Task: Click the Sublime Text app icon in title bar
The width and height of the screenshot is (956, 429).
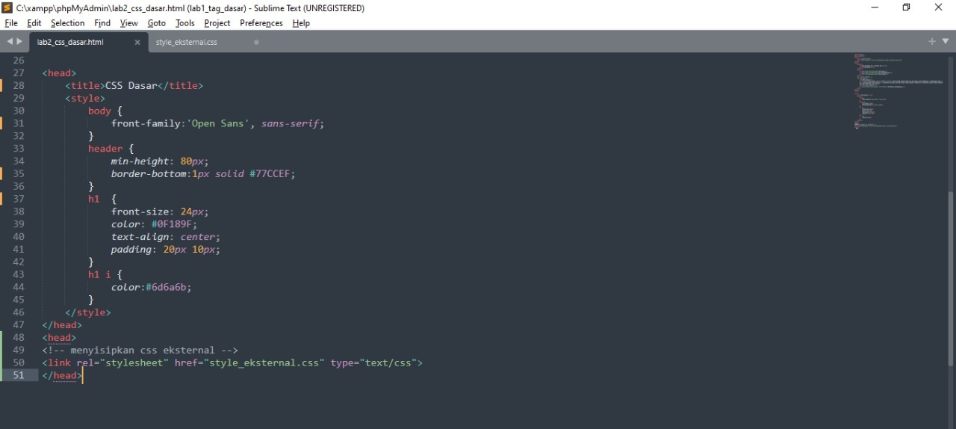Action: [x=7, y=7]
